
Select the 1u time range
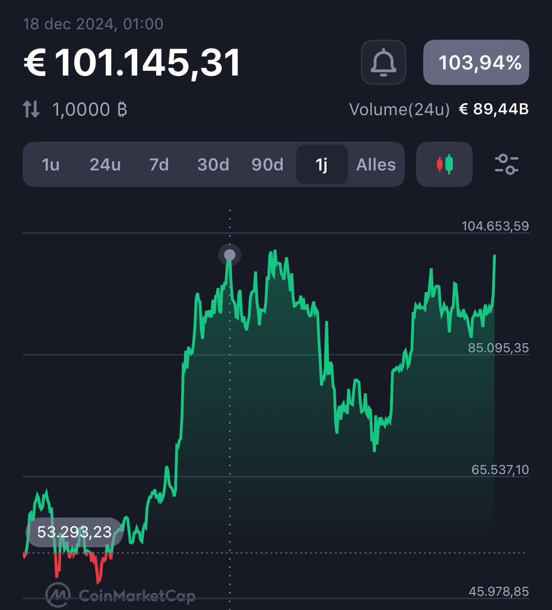click(50, 164)
